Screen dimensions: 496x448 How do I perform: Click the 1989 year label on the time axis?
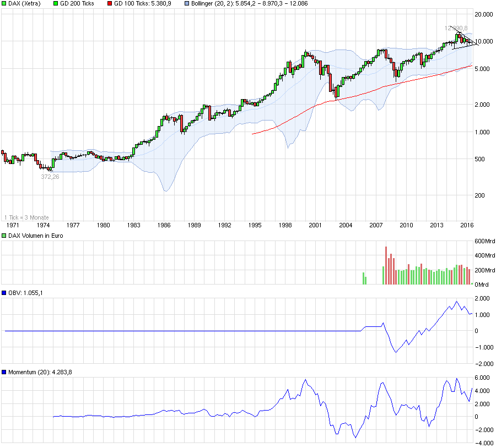point(194,225)
